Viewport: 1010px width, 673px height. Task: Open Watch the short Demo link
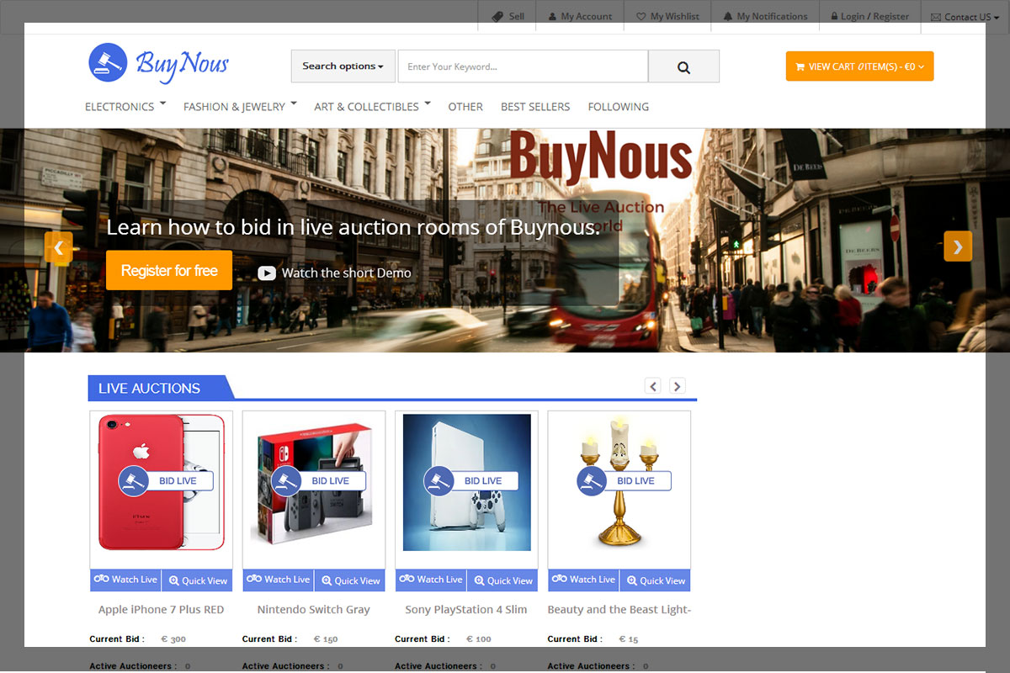347,273
